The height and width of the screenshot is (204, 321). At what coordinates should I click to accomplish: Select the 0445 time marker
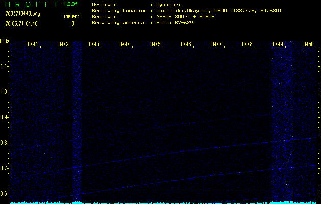click(156, 44)
